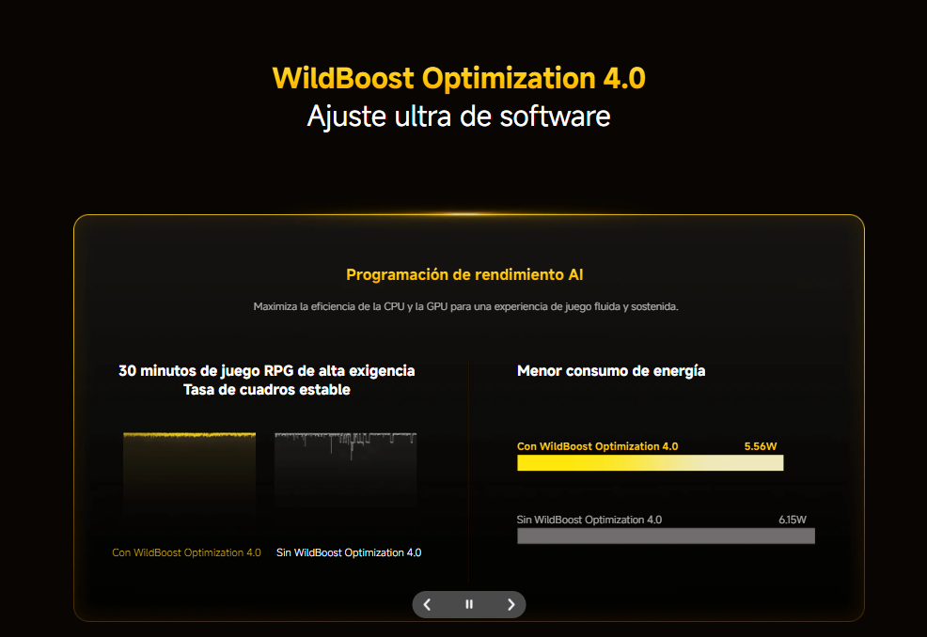The image size is (927, 637).
Task: Click the 'Con WildBoost Optimization 4.0' chart caption
Action: pos(186,552)
